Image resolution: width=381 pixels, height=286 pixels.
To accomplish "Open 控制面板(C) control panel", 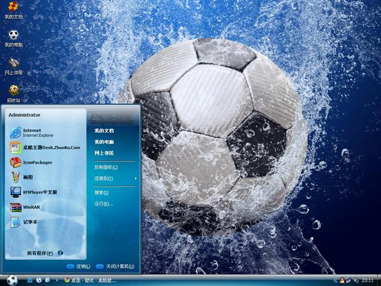I will (106, 167).
